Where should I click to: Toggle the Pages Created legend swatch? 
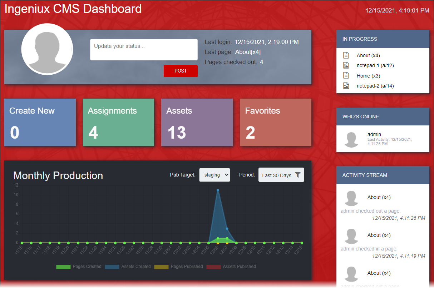pyautogui.click(x=63, y=267)
